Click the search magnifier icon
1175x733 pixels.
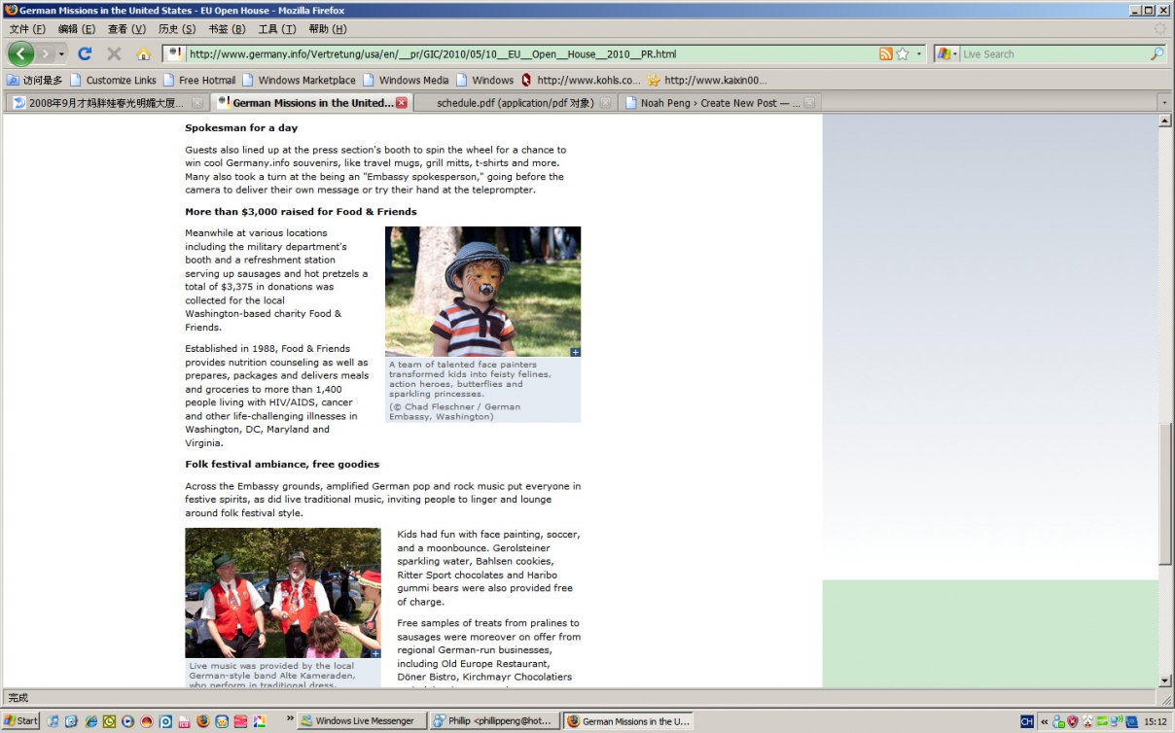1157,54
